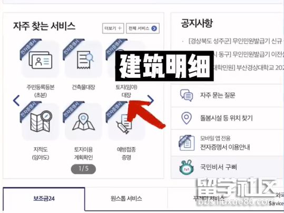Image resolution: width=284 pixels, height=213 pixels.
Task: Click the 전자증명서 이용안내 document icon
Action: [187, 143]
